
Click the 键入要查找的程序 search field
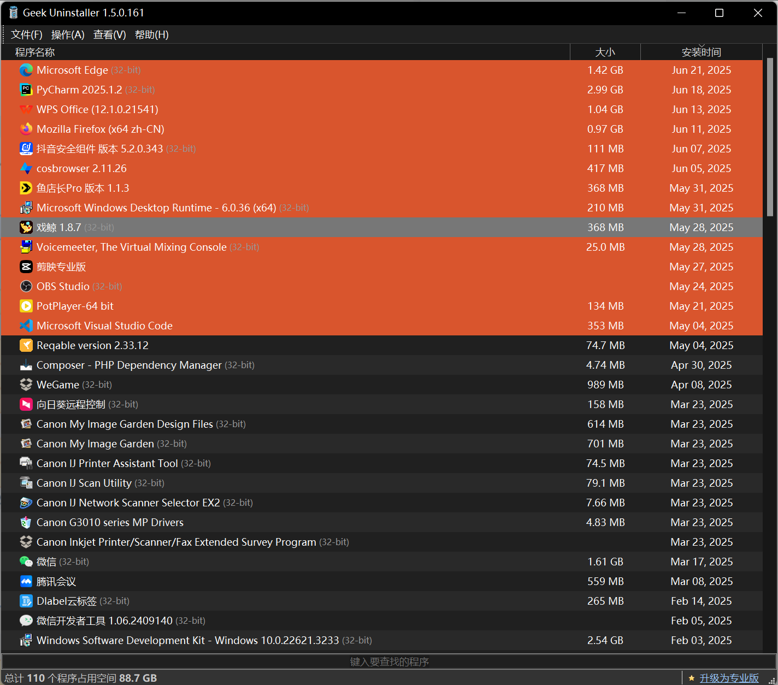pyautogui.click(x=389, y=662)
